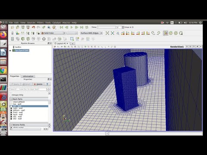Jump to last frame

pyautogui.click(x=82, y=27)
